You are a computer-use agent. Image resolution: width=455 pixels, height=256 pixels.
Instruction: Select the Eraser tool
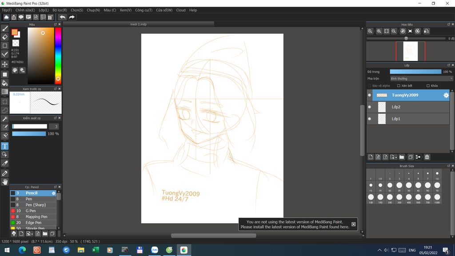coord(4,37)
